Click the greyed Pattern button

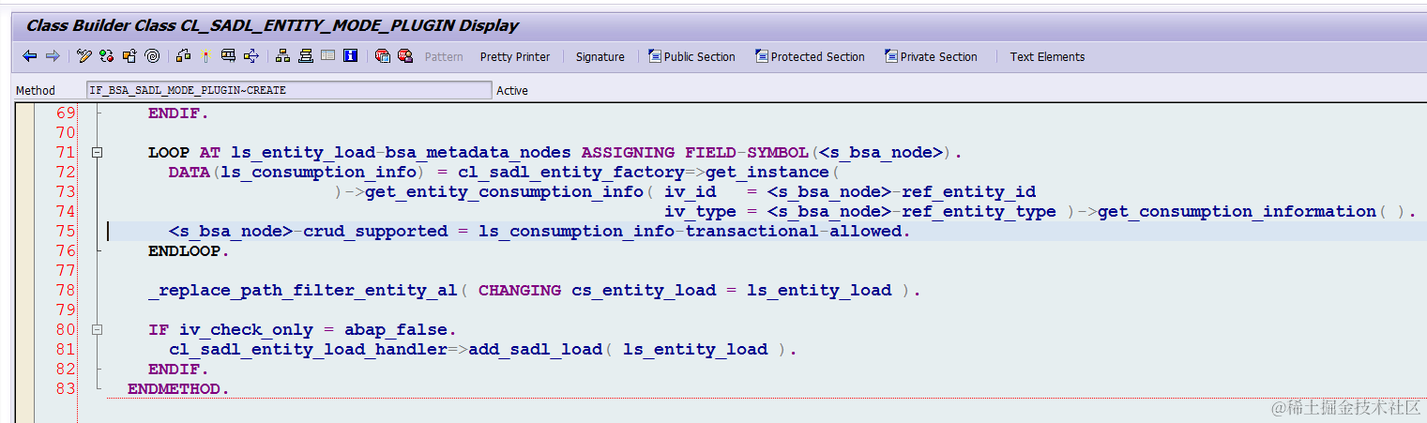pos(444,57)
